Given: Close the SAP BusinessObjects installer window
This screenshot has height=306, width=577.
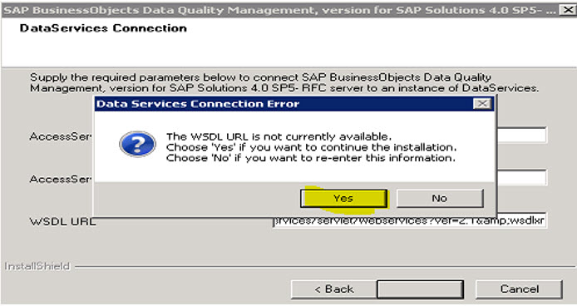Looking at the screenshot, I should [567, 10].
